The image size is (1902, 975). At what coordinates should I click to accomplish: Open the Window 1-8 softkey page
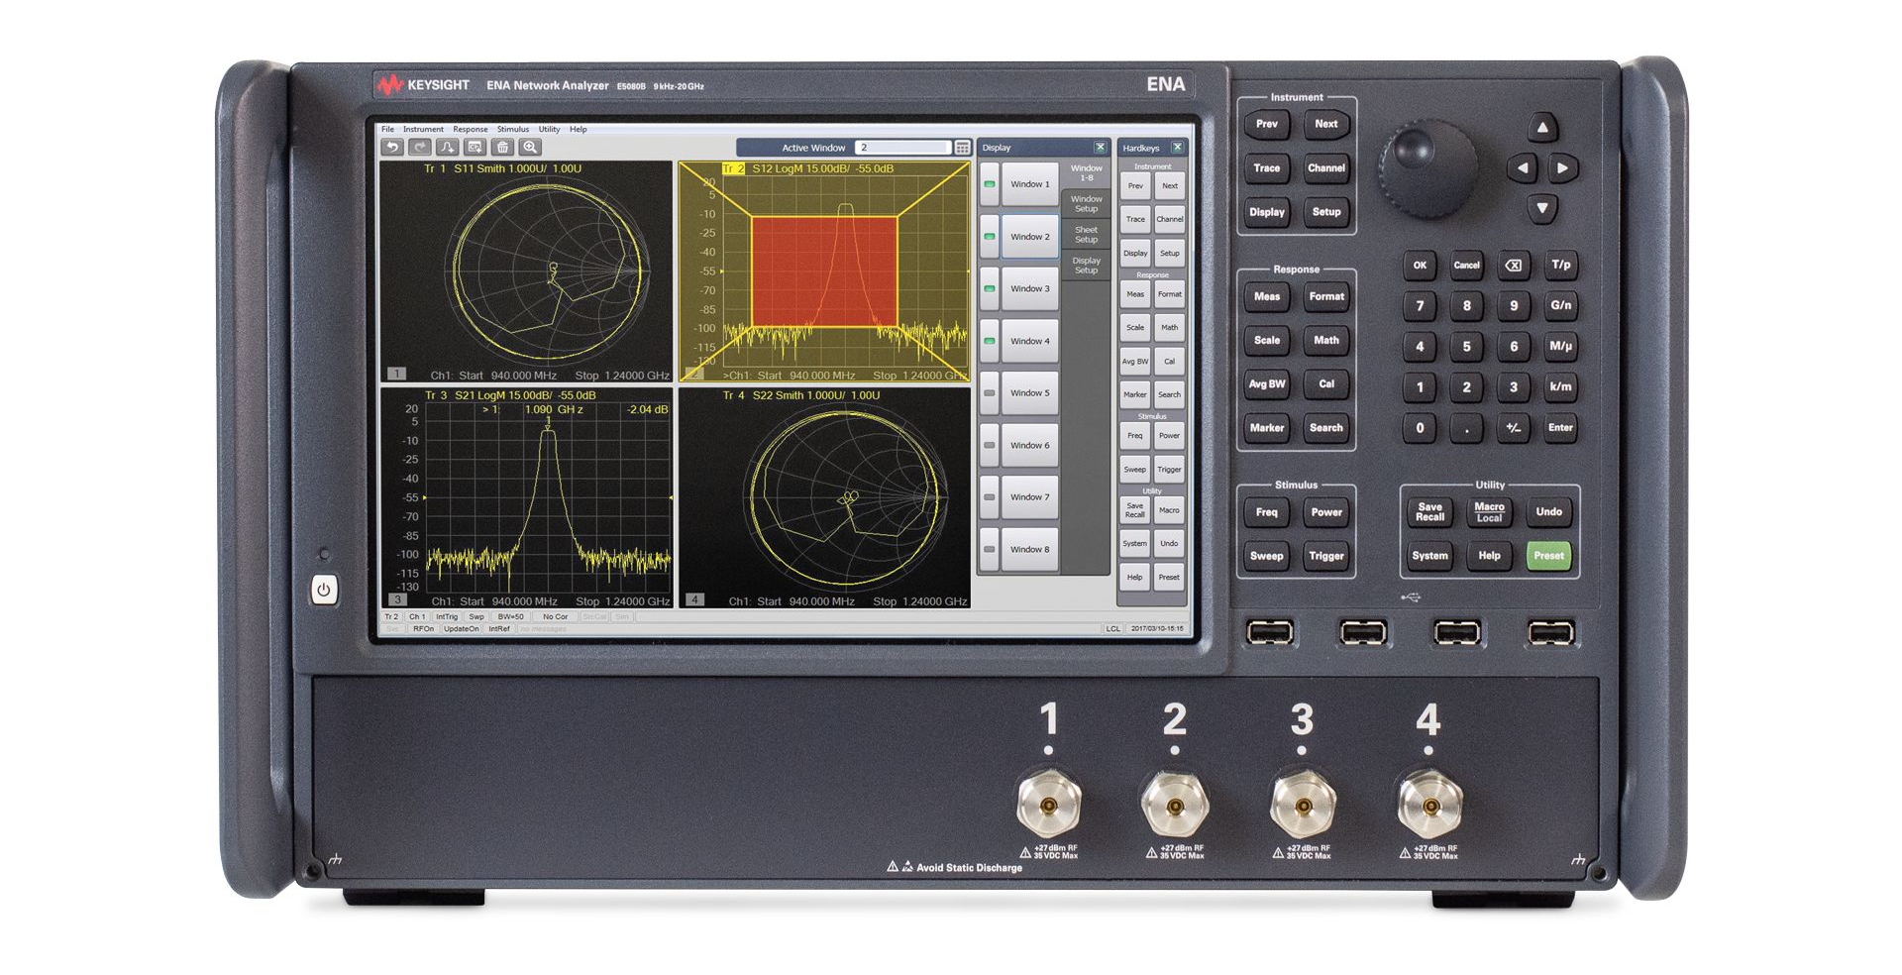pyautogui.click(x=1086, y=172)
